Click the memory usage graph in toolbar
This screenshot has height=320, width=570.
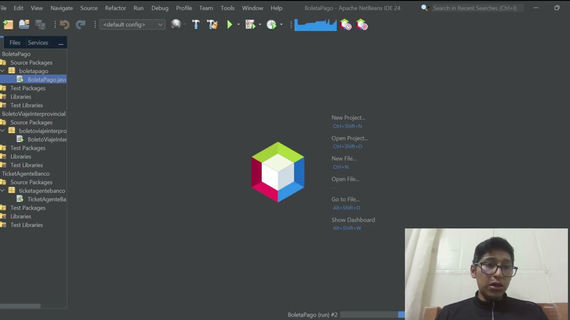pos(315,25)
